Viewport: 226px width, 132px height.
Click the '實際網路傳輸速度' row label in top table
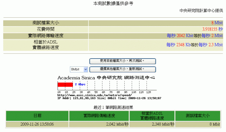(46, 36)
